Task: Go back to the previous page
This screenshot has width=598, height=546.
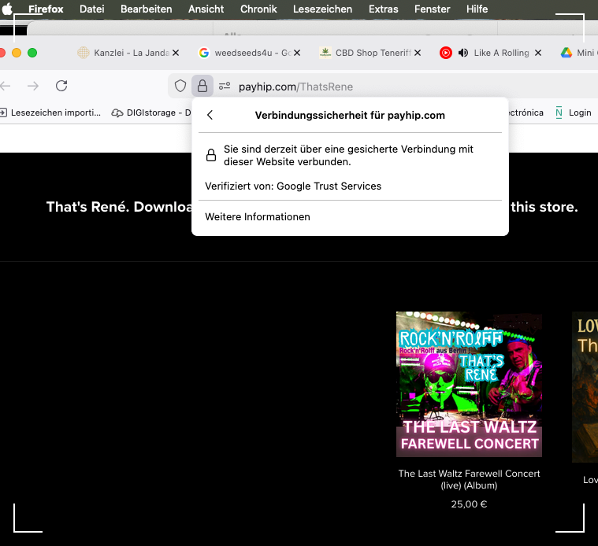Action: [6, 86]
